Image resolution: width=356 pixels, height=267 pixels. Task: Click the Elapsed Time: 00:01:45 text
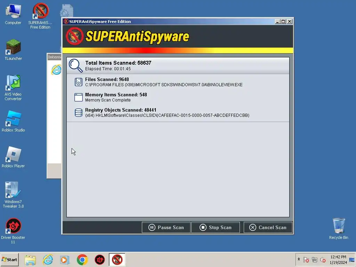pyautogui.click(x=108, y=69)
